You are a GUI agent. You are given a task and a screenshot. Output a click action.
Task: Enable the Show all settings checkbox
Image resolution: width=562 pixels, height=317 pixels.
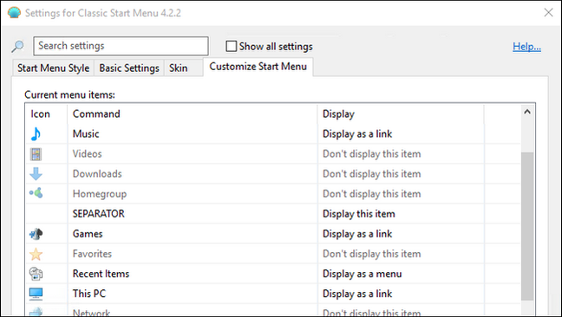(x=232, y=46)
